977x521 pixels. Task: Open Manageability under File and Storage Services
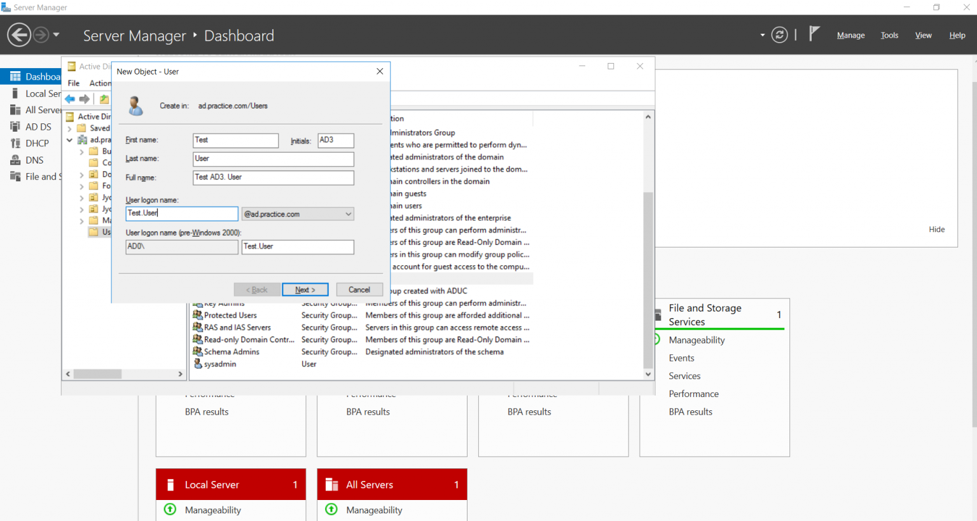(x=696, y=340)
